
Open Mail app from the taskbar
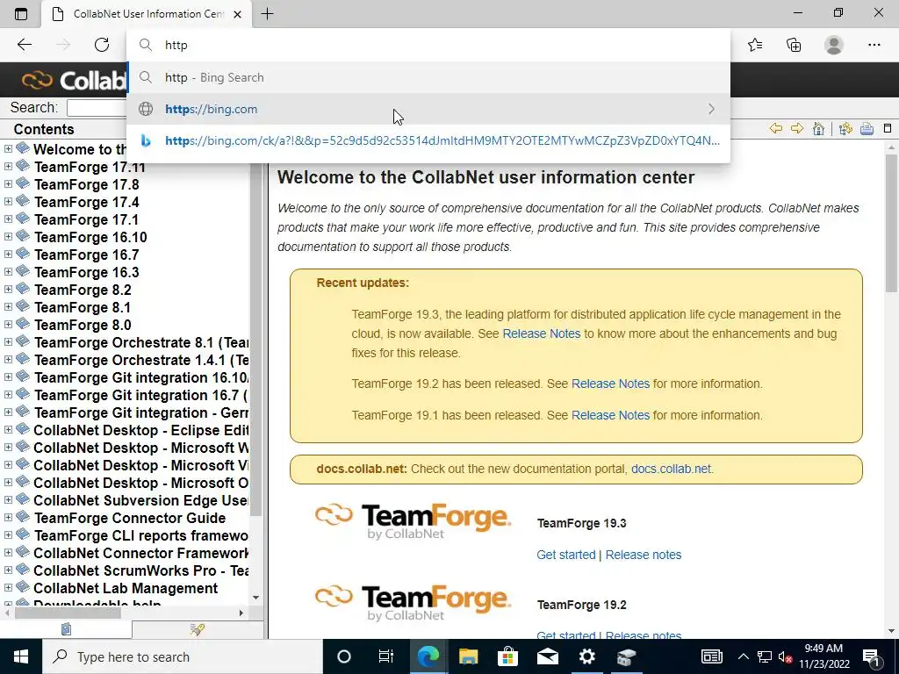coord(547,656)
